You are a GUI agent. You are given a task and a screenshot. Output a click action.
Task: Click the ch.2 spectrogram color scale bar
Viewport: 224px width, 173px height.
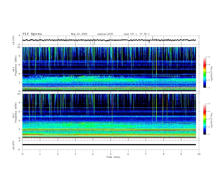pos(204,119)
